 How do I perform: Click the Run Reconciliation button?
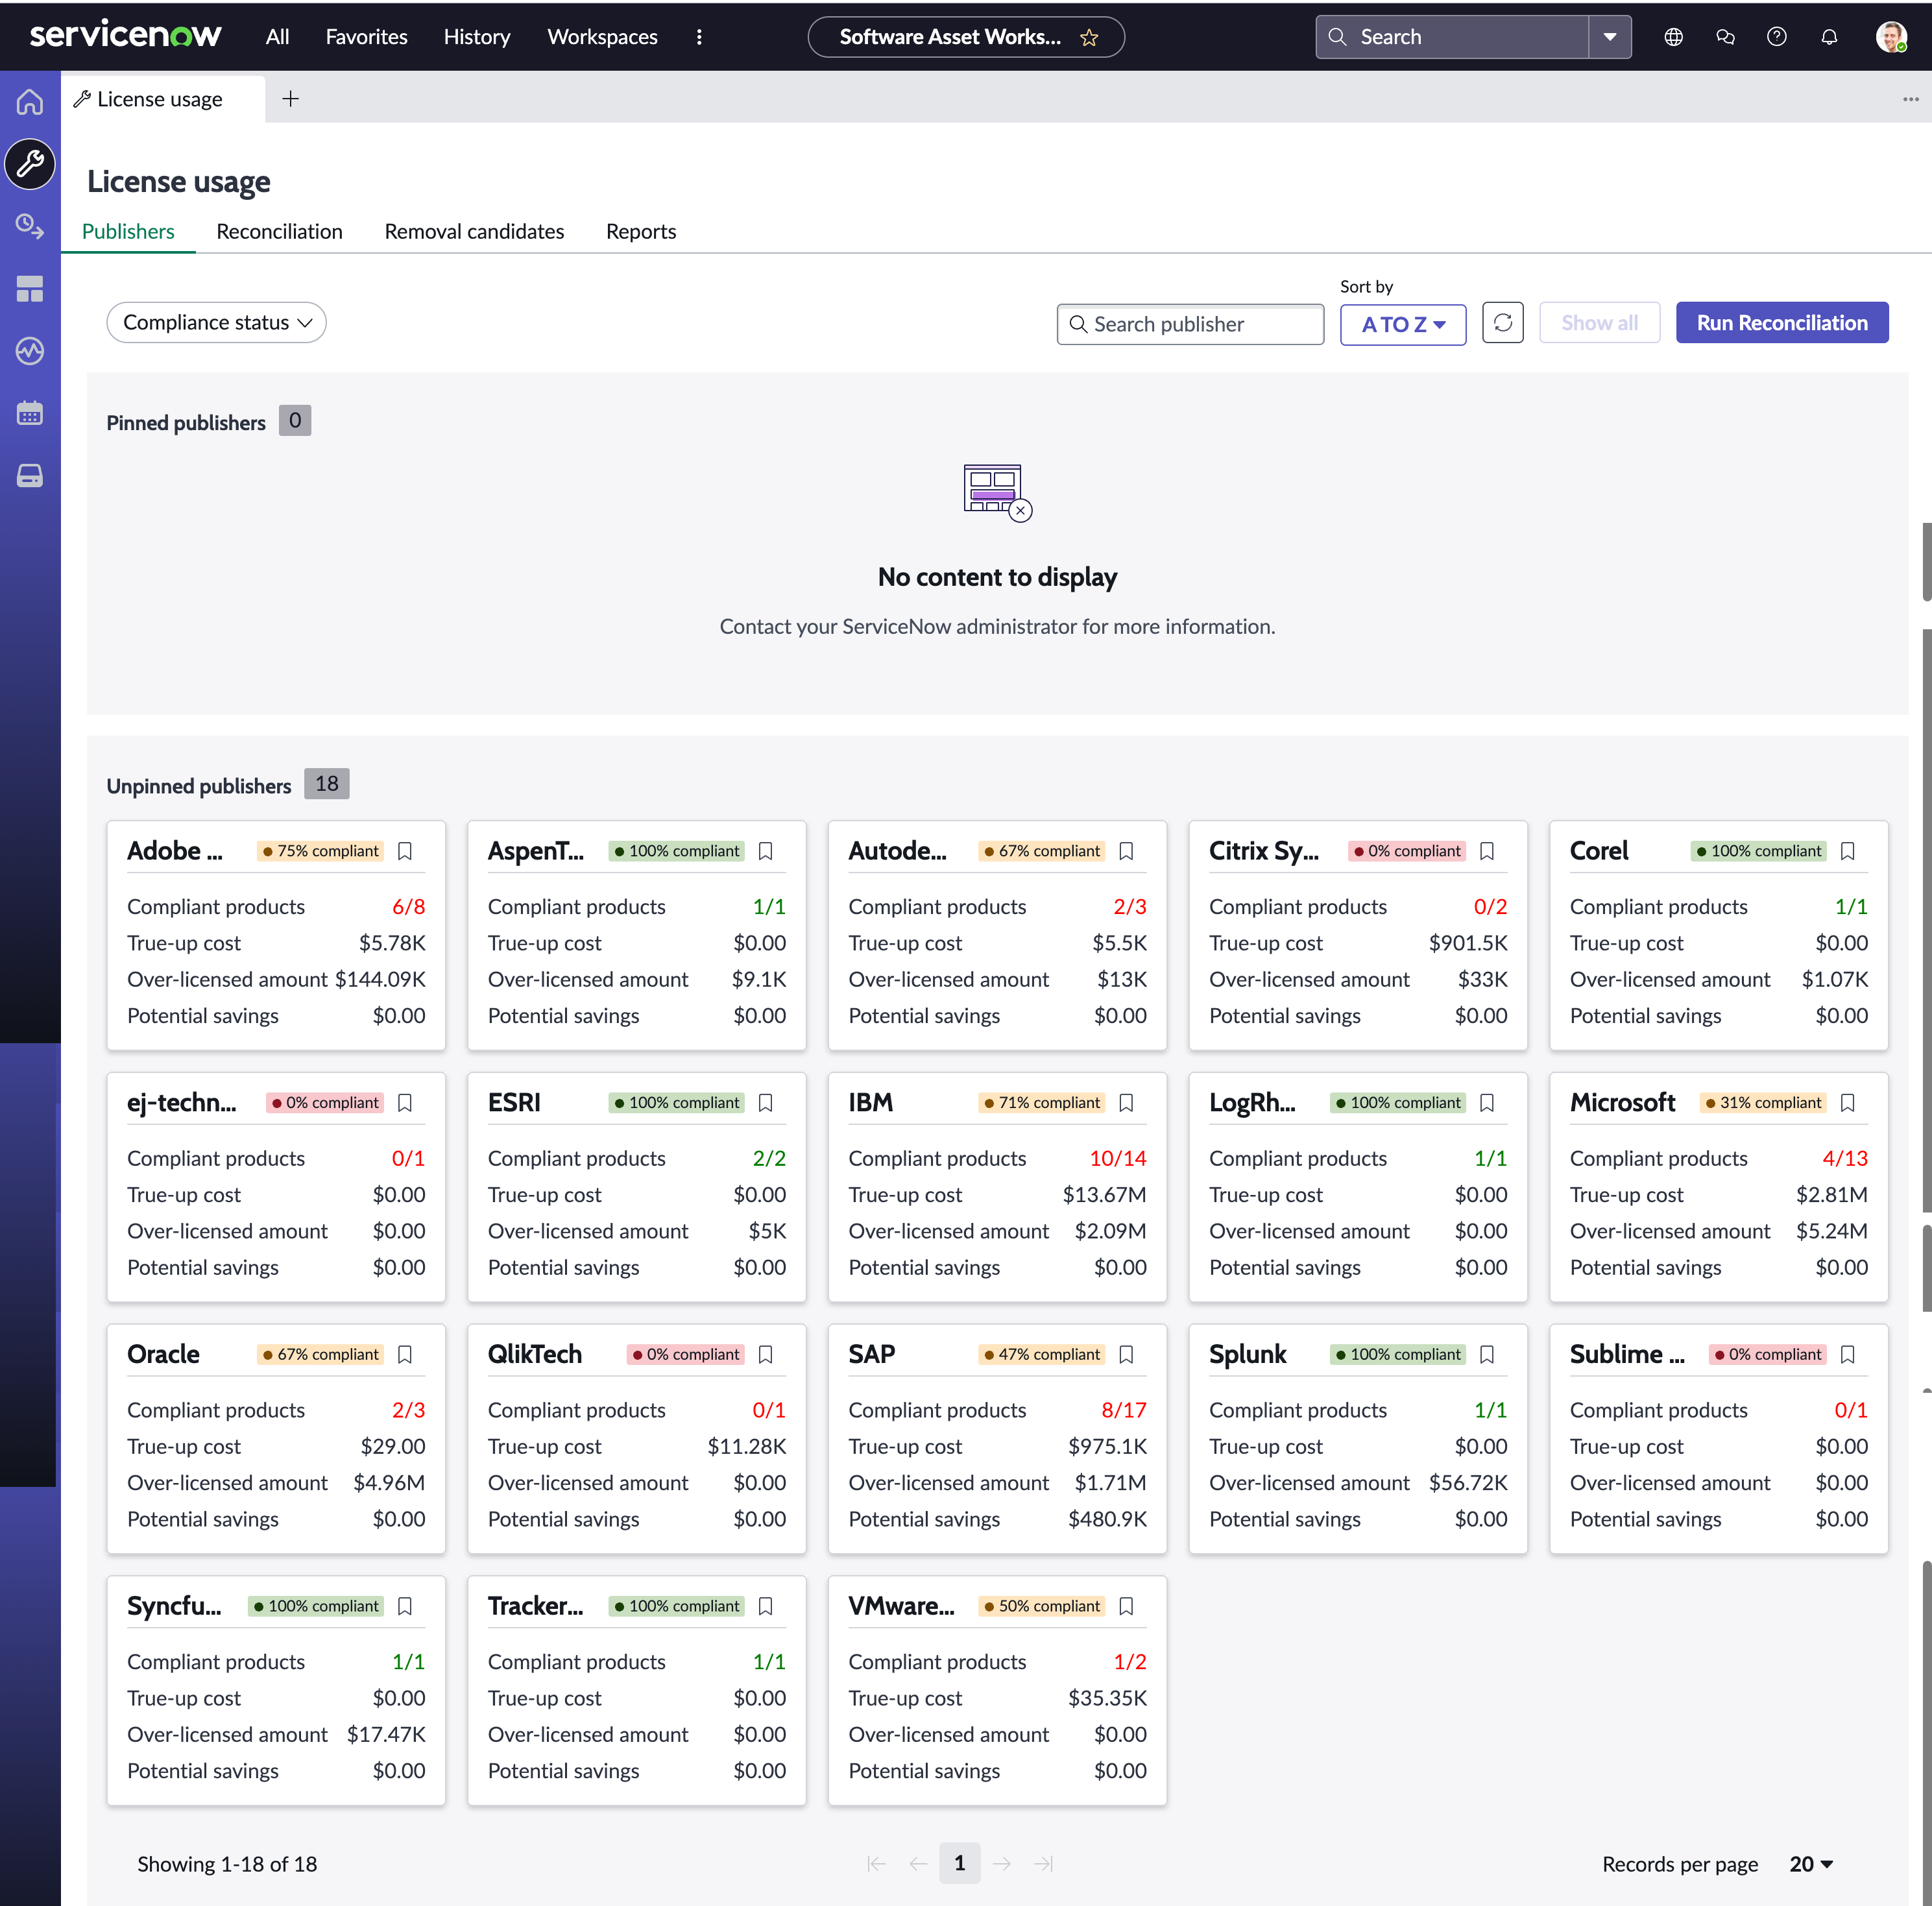coord(1782,323)
